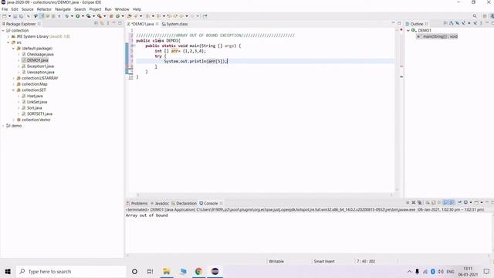Viewport: 494px width, 278px height.
Task: Switch to the Javadoc tab
Action: (160, 203)
